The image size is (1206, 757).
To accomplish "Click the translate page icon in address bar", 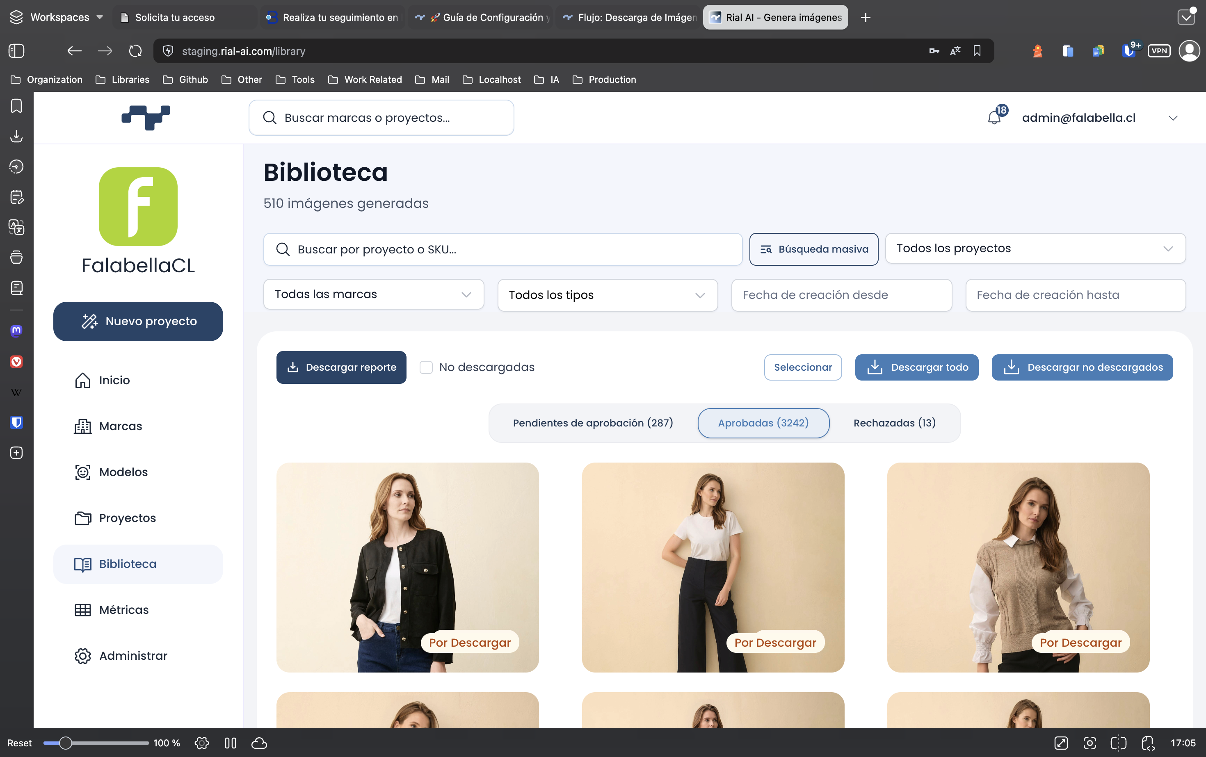I will click(x=955, y=50).
